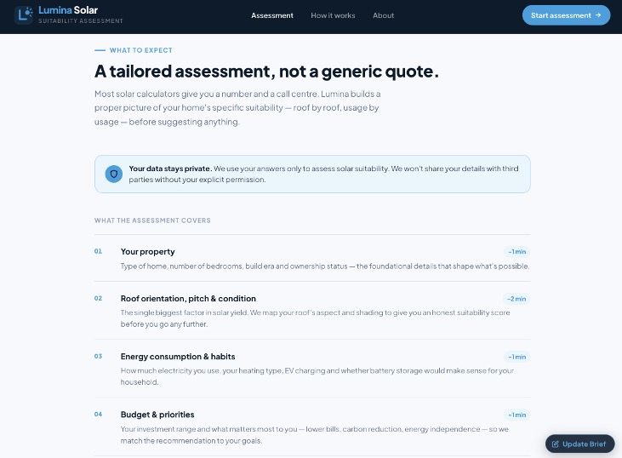622x458 pixels.
Task: Click the Update Brief button
Action: pos(580,444)
